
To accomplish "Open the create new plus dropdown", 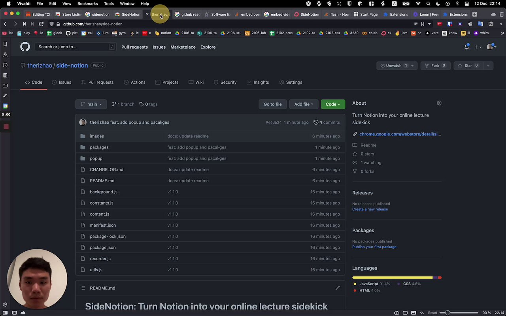I will 478,47.
